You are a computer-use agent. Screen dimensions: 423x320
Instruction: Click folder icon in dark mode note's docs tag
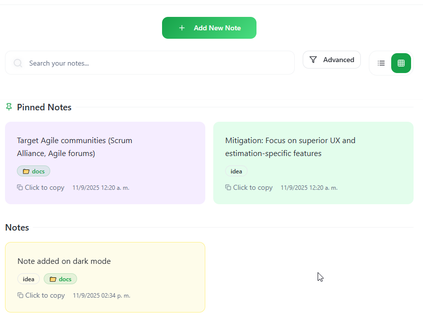(x=53, y=279)
